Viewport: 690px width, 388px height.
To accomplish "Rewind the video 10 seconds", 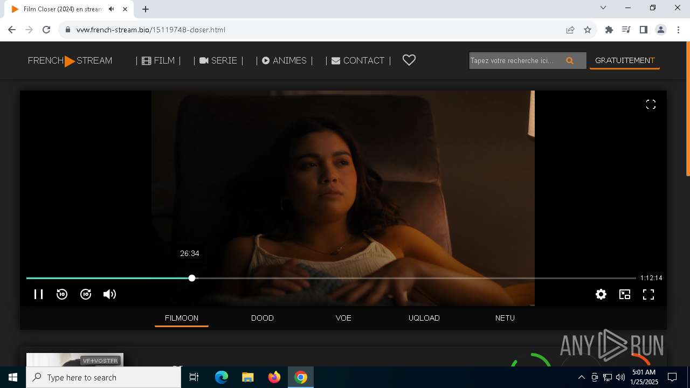I will pos(62,294).
